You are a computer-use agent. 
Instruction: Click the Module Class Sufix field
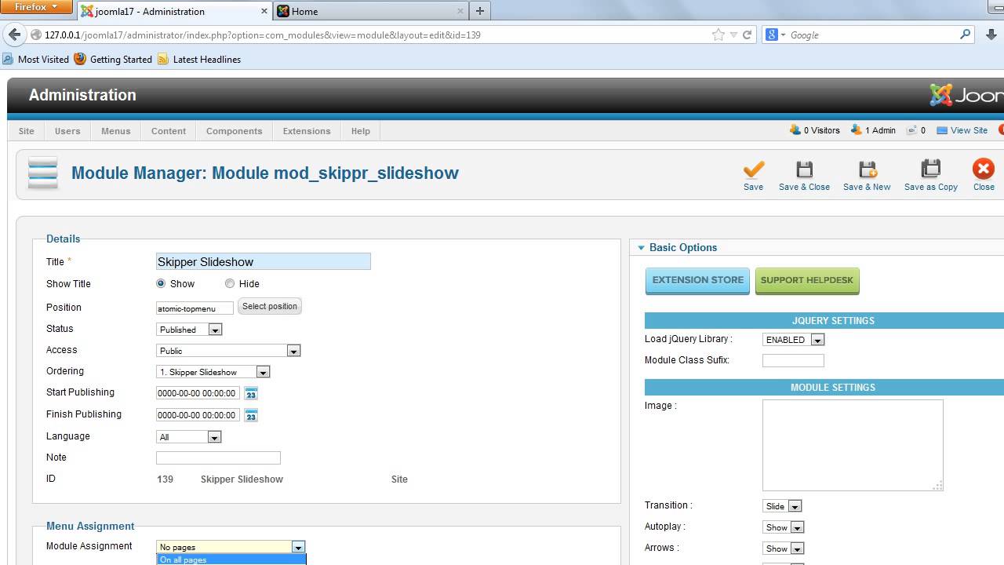pyautogui.click(x=793, y=361)
